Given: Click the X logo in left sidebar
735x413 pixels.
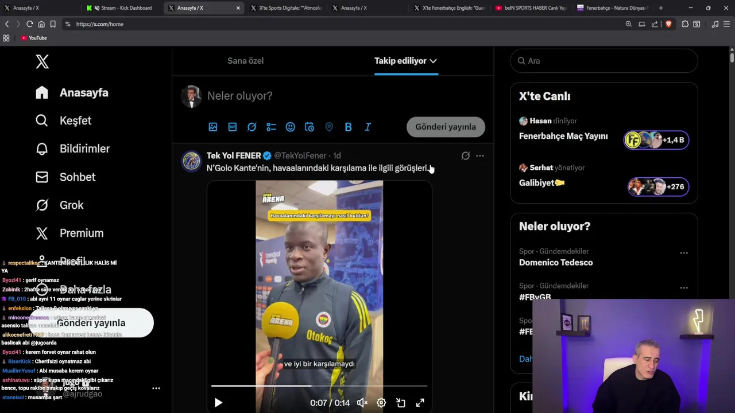Looking at the screenshot, I should tap(42, 61).
